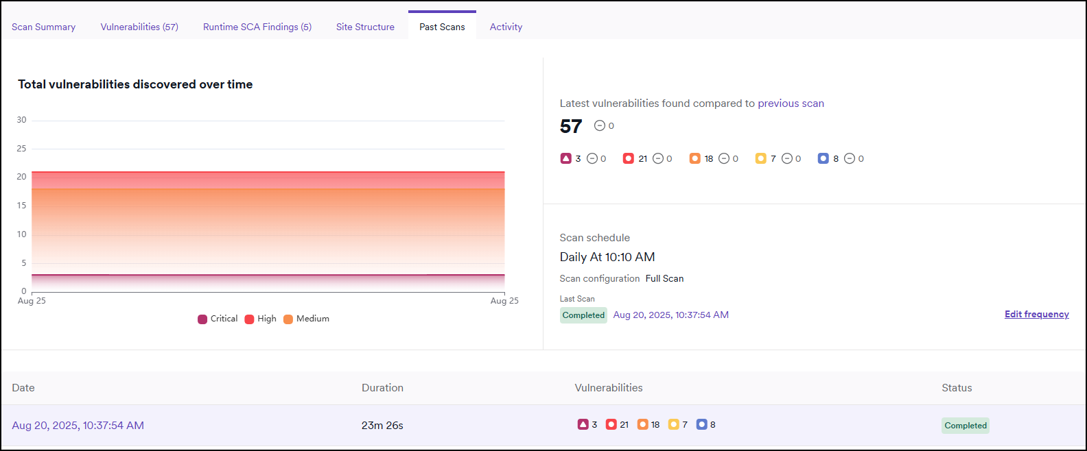Switch to Vulnerabilities (57) tab

click(x=139, y=27)
